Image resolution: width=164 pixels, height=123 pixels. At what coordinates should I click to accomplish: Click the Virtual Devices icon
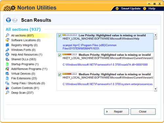pyautogui.click(x=7, y=73)
